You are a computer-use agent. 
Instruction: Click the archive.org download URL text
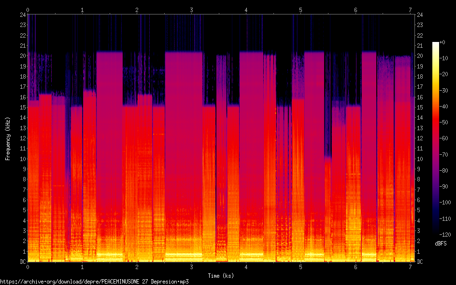coord(95,282)
